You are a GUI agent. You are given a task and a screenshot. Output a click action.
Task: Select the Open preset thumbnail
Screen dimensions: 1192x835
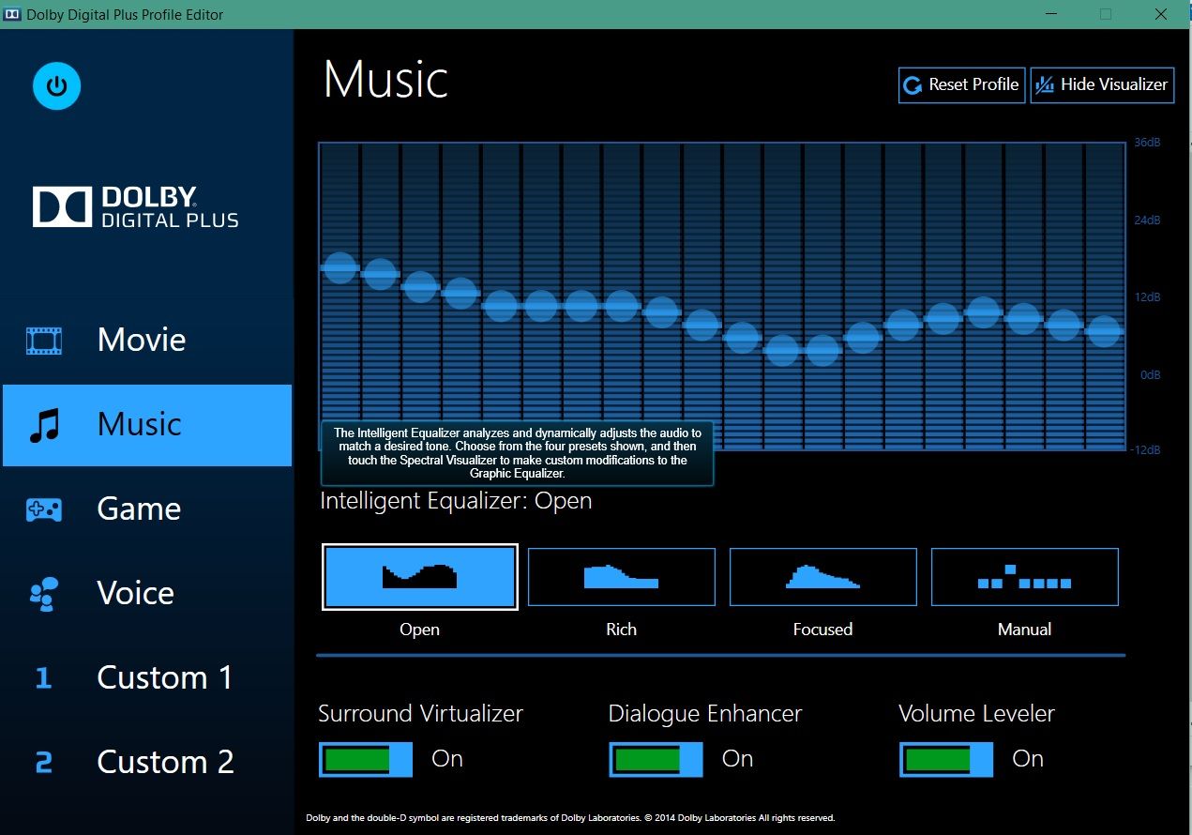[419, 576]
